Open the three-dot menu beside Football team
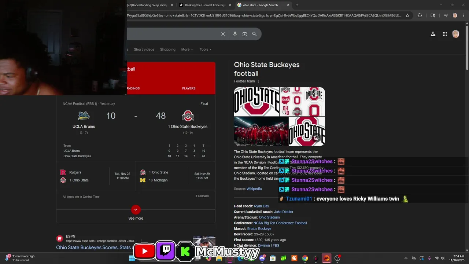The width and height of the screenshot is (469, 264). pos(259,81)
